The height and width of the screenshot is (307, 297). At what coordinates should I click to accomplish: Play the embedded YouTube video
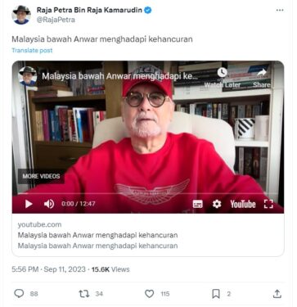[29, 204]
